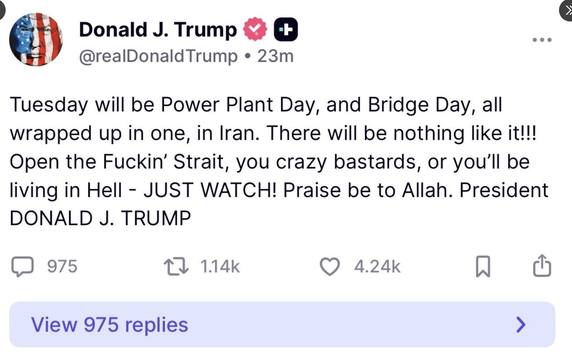Click the 23m timestamp

click(276, 56)
